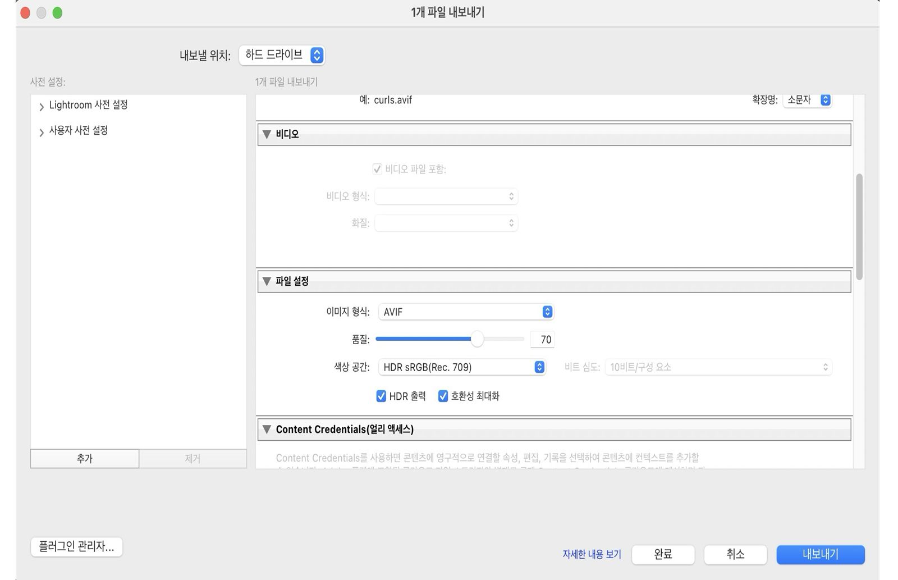Click the 품질 value field showing 70

[x=542, y=340]
